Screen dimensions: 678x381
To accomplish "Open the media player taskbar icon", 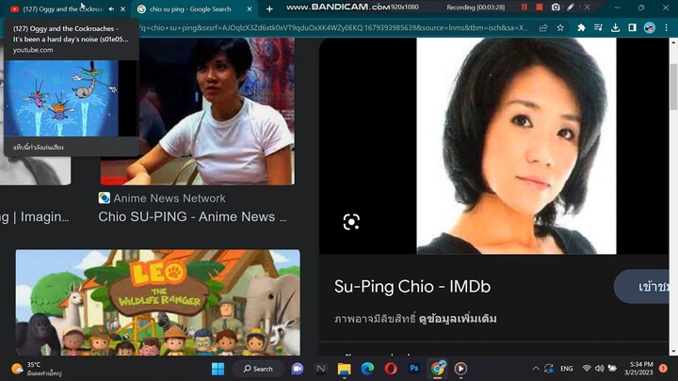I will click(460, 369).
